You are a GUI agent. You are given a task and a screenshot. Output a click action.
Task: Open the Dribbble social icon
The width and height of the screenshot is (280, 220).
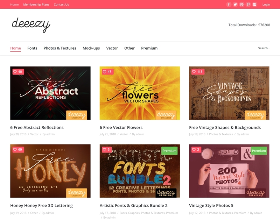(x=241, y=5)
